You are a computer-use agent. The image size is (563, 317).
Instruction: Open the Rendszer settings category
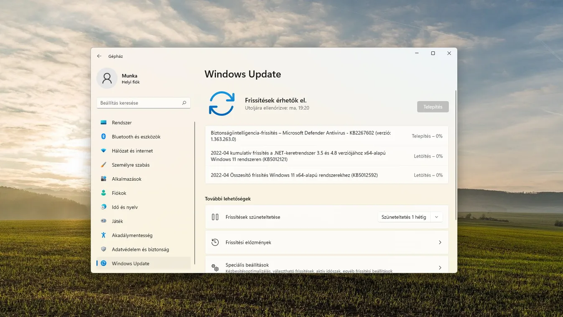tap(143, 123)
